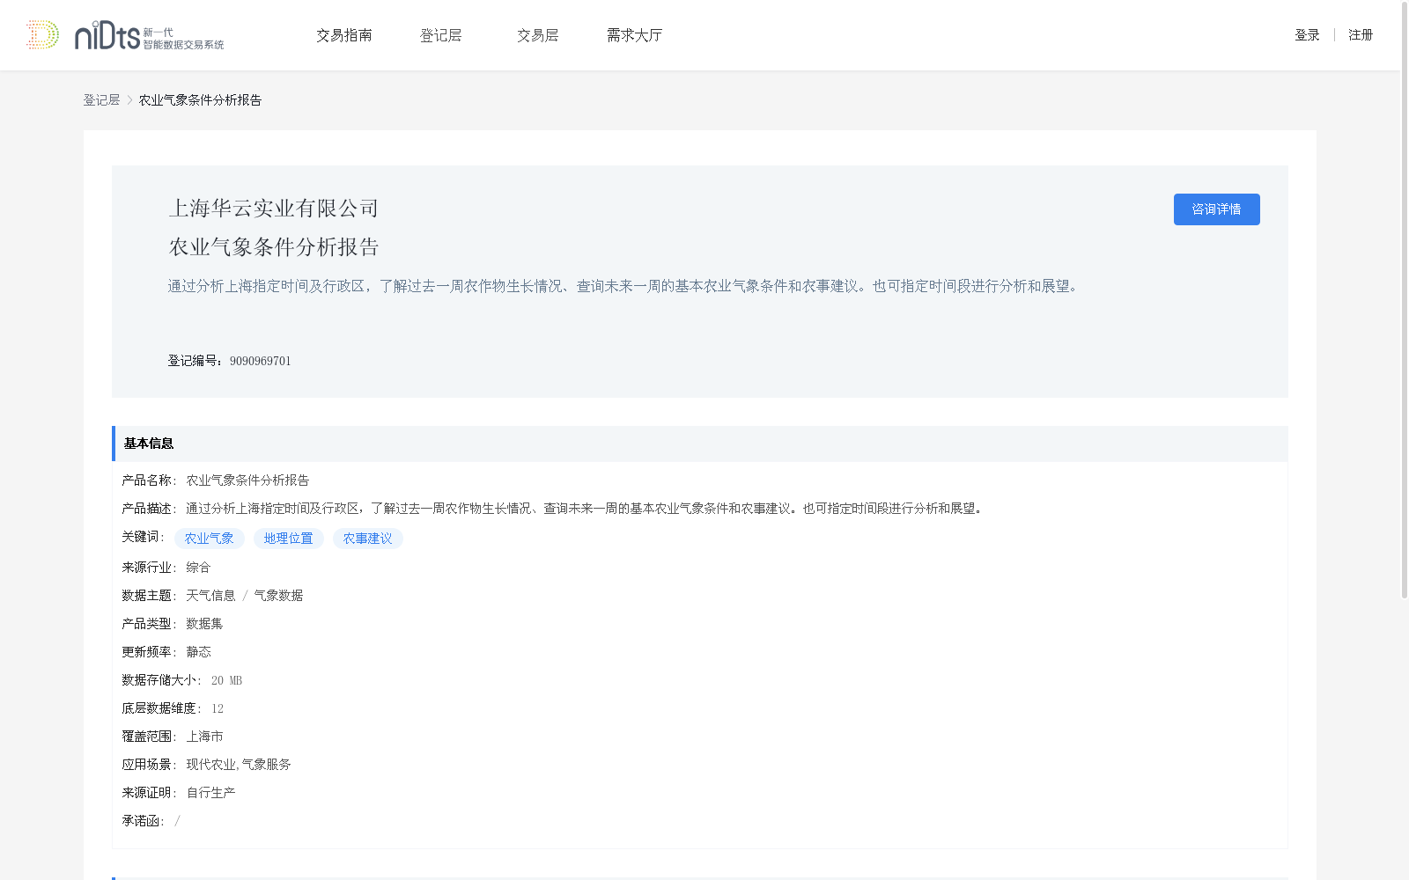Click the 注册 link
This screenshot has width=1409, height=880.
(1361, 35)
